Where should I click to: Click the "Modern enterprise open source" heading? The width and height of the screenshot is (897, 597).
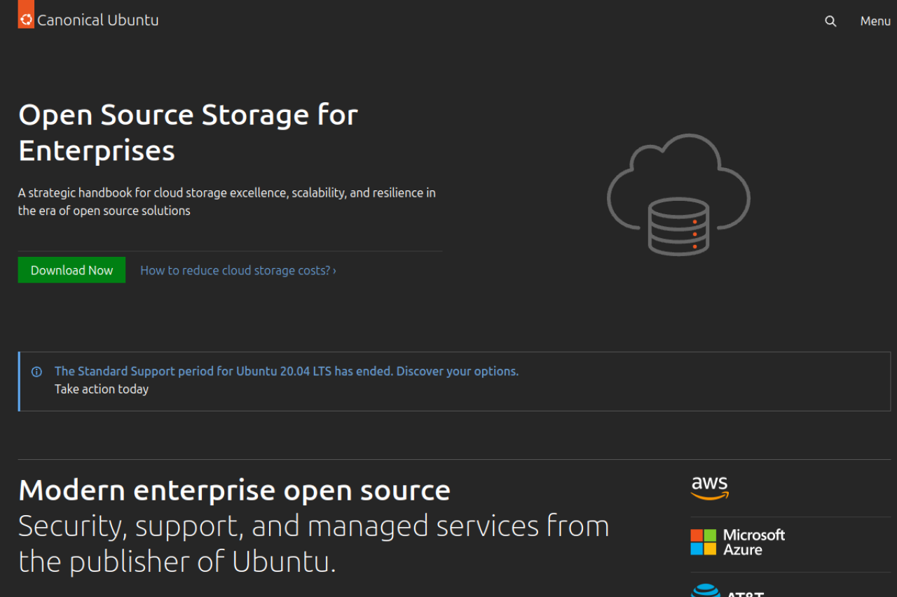[234, 490]
